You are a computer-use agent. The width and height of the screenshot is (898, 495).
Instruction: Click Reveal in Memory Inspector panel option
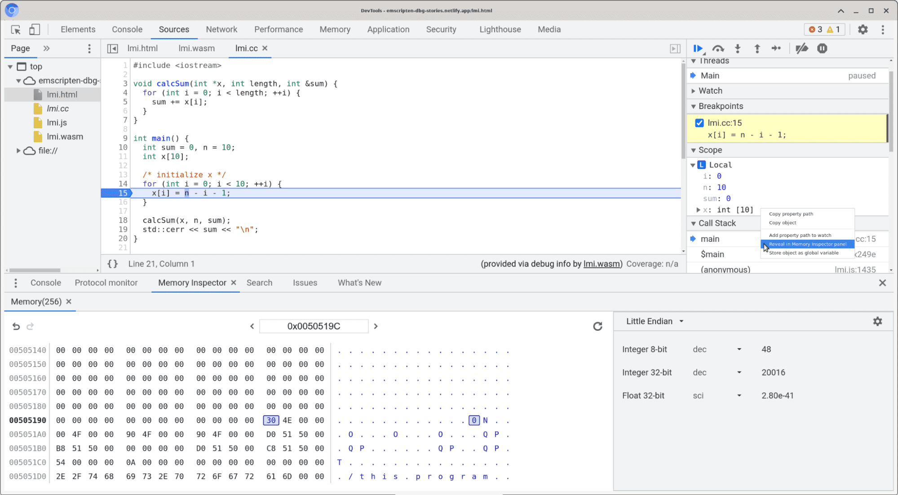click(x=808, y=244)
